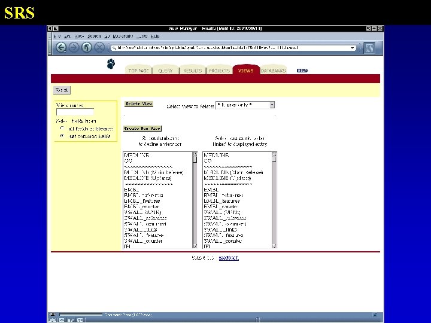The height and width of the screenshot is (323, 431).
Task: Open the Composer icon in the status bar
Action: [x=71, y=320]
